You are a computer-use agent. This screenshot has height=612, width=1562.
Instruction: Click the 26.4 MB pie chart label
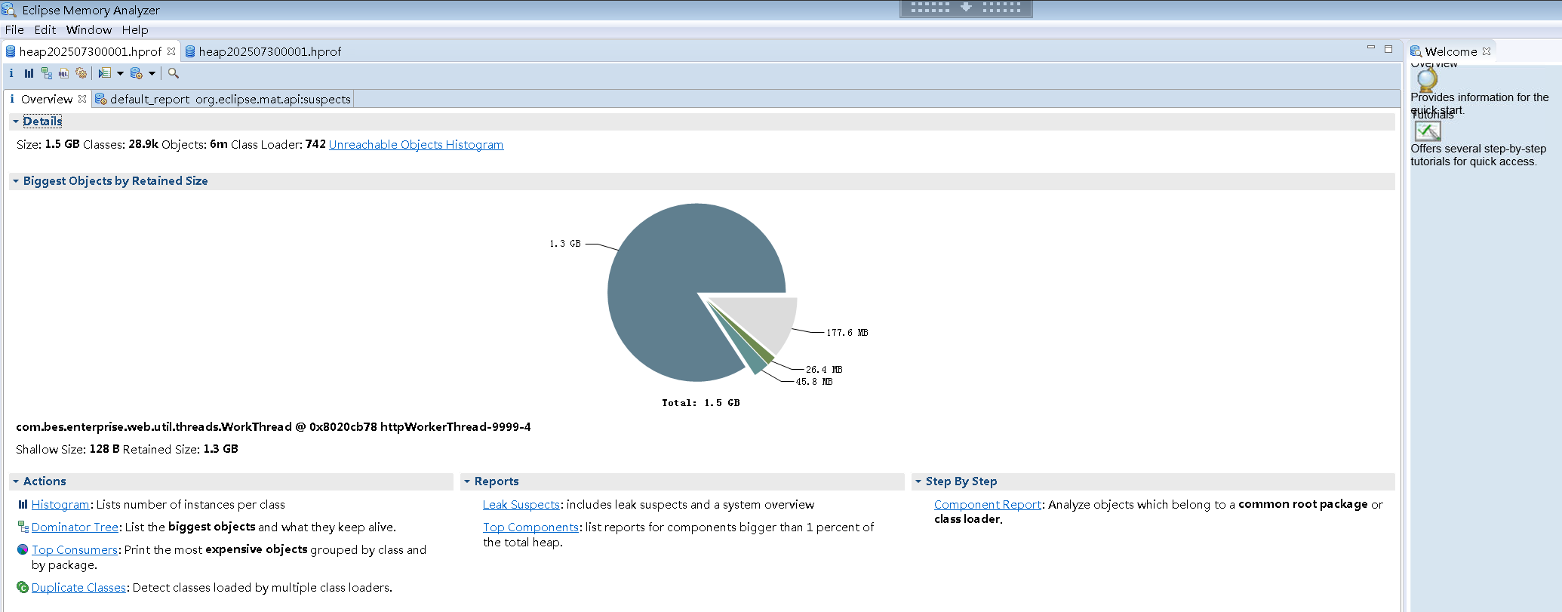point(824,370)
